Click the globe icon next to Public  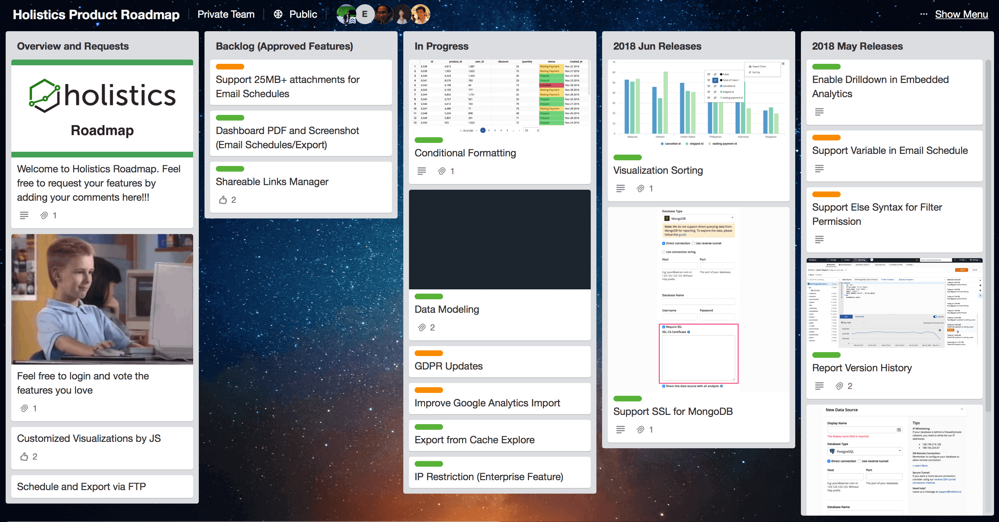coord(278,14)
